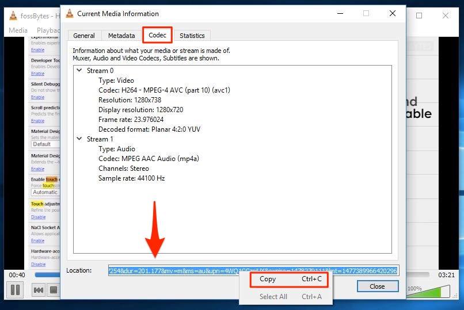Select the Codec tab
Viewport: 464px width, 310px height.
pyautogui.click(x=157, y=35)
